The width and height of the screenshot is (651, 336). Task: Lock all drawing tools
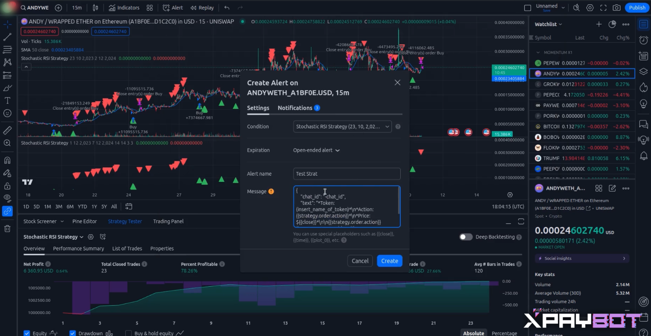pos(7,186)
